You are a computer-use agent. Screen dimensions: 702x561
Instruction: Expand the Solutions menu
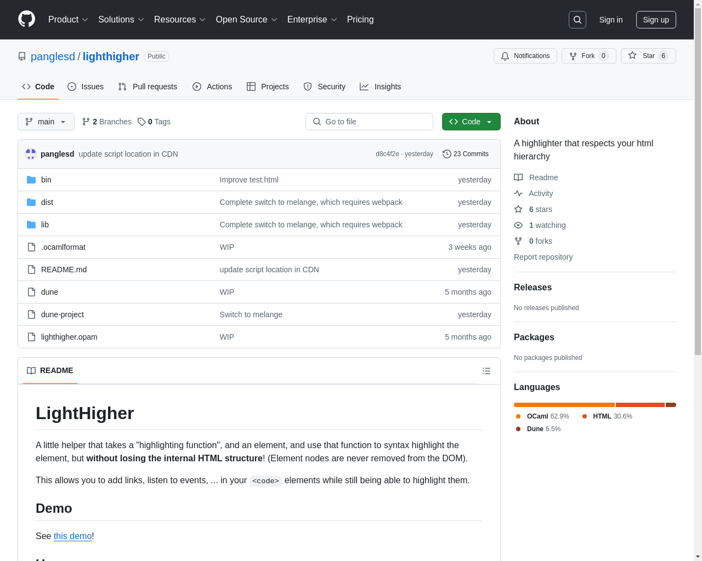pos(121,20)
